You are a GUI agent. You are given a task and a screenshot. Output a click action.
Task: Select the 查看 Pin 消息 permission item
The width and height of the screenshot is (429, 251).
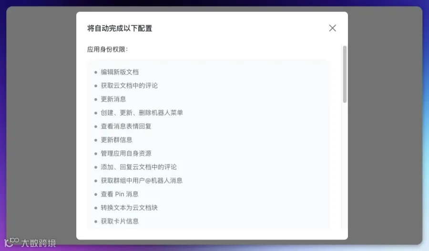click(120, 194)
